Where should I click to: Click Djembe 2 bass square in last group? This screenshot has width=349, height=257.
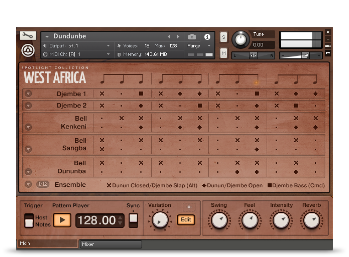[296, 106]
